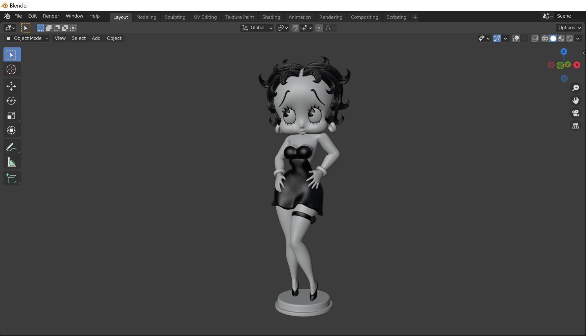Choose Extend selection mode icon
Viewport: 586px width, 336px height.
(49, 28)
